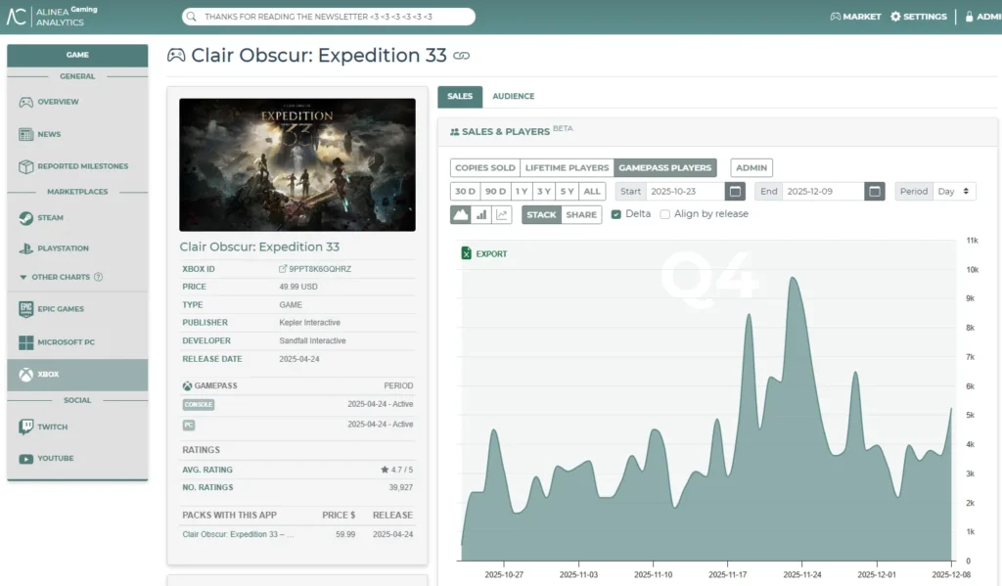Click the Excel Export icon
The height and width of the screenshot is (586, 1002).
pos(467,253)
